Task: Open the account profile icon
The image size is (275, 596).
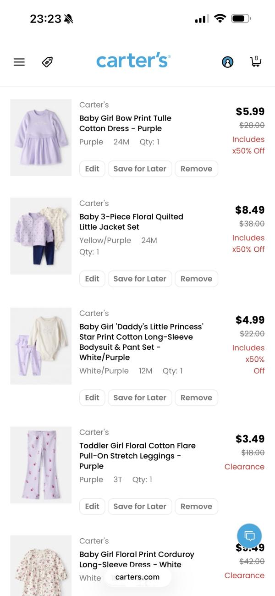Action: 227,62
